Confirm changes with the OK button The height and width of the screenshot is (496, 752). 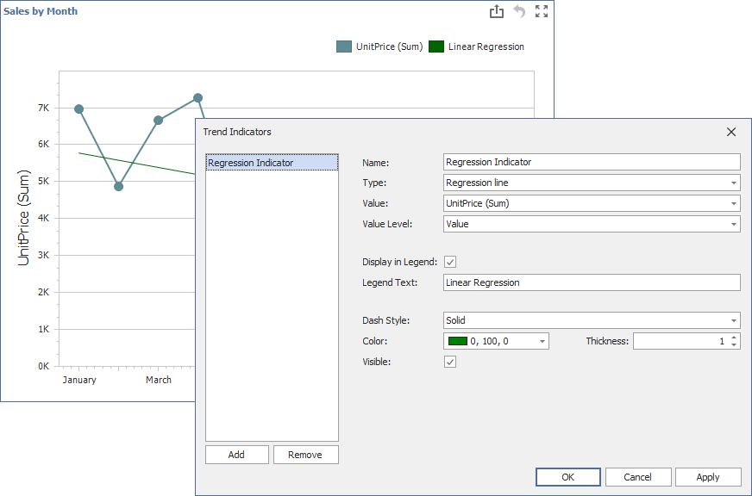pos(567,476)
